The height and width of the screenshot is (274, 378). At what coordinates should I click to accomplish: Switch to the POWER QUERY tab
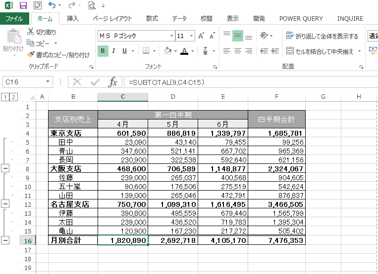coord(301,18)
